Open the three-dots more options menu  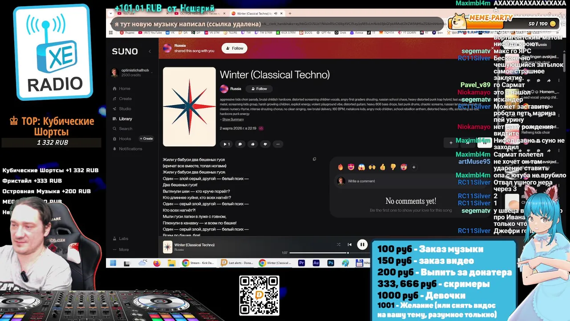[x=278, y=144]
